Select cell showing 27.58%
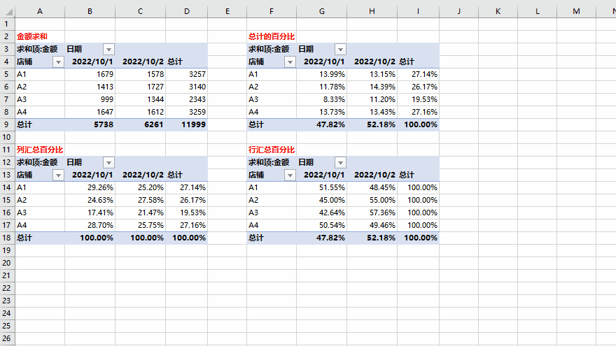The image size is (616, 346). tap(140, 200)
